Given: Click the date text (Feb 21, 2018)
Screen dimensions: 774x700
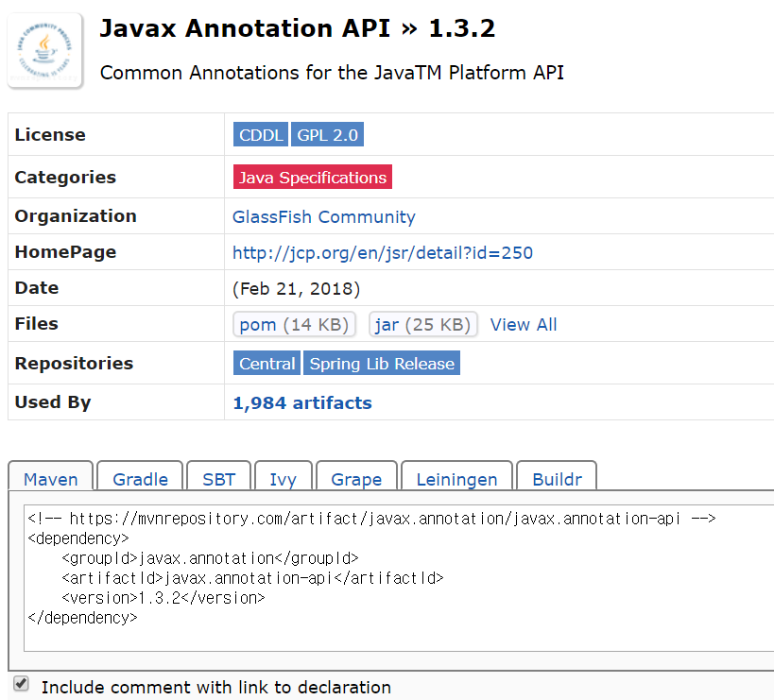Looking at the screenshot, I should tap(296, 288).
